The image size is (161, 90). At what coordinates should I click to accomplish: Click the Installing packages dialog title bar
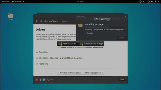click(x=102, y=19)
